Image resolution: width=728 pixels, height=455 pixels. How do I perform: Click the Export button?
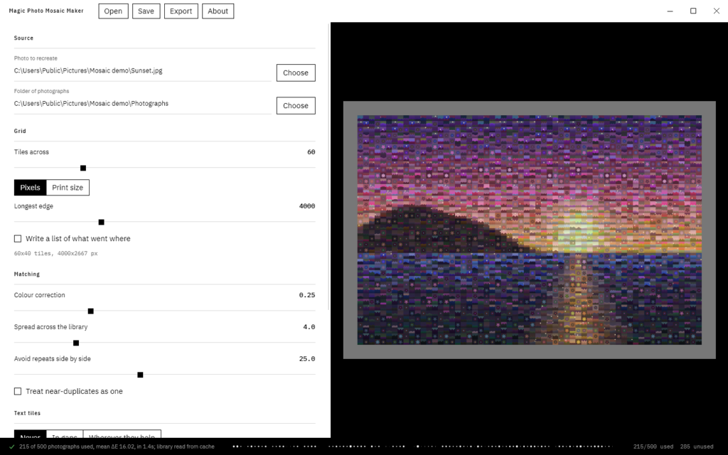(x=181, y=11)
